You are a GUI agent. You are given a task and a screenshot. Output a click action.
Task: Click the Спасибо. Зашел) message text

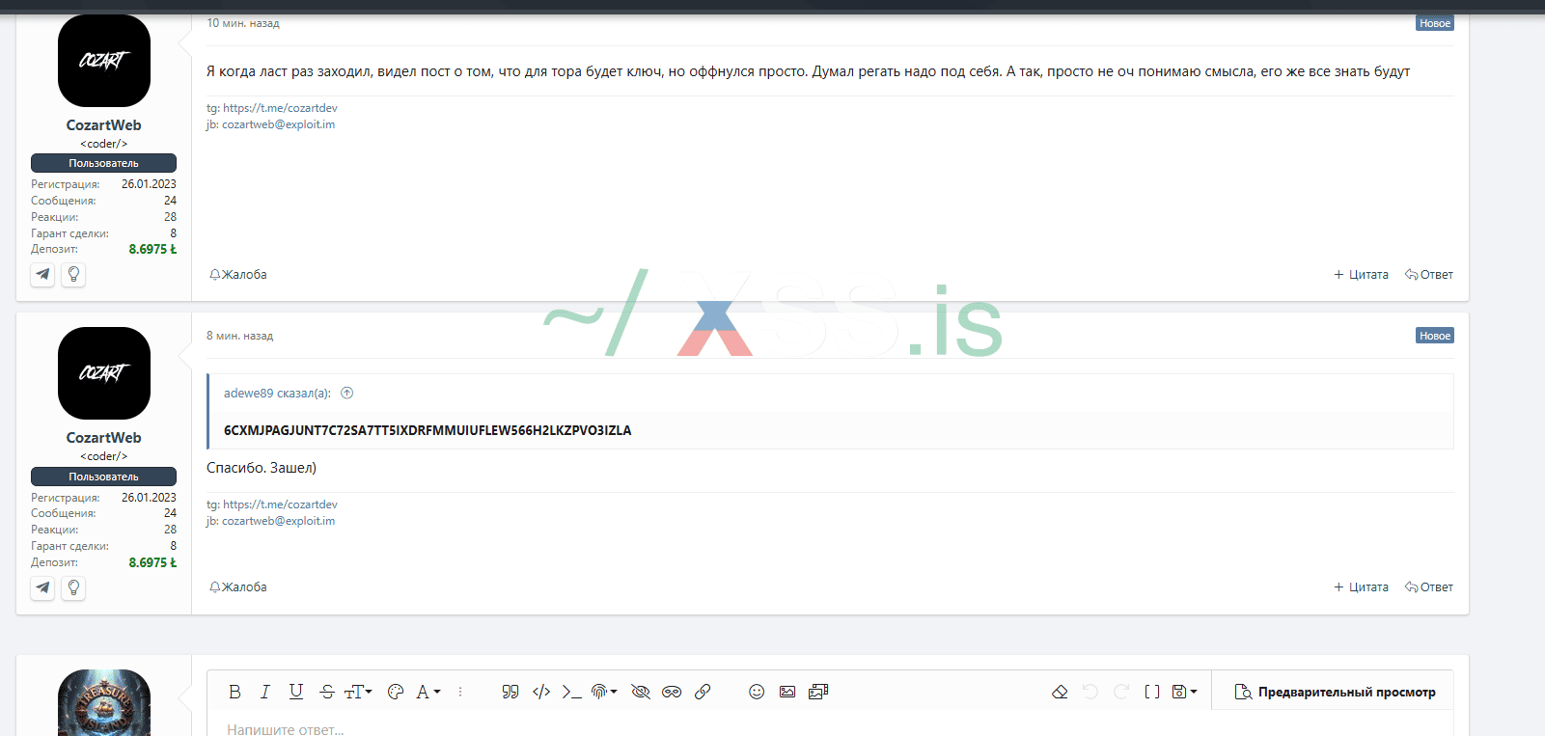pos(262,468)
